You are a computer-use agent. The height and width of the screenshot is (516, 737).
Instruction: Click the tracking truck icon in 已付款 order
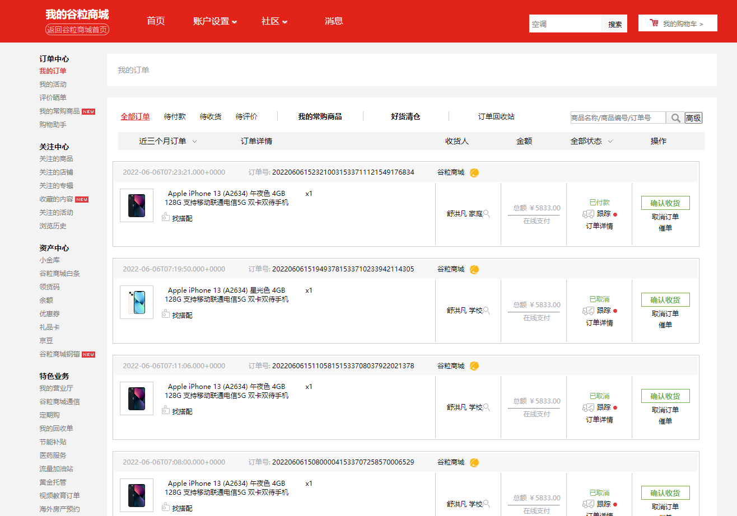tap(588, 214)
